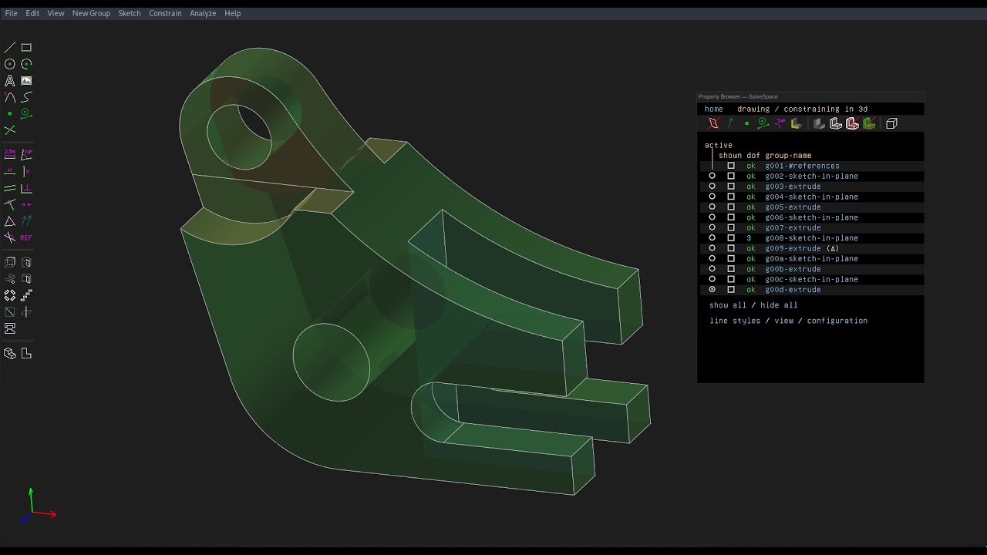Toggle points visibility in Property Browser
Viewport: 987px width, 555px height.
pyautogui.click(x=746, y=123)
